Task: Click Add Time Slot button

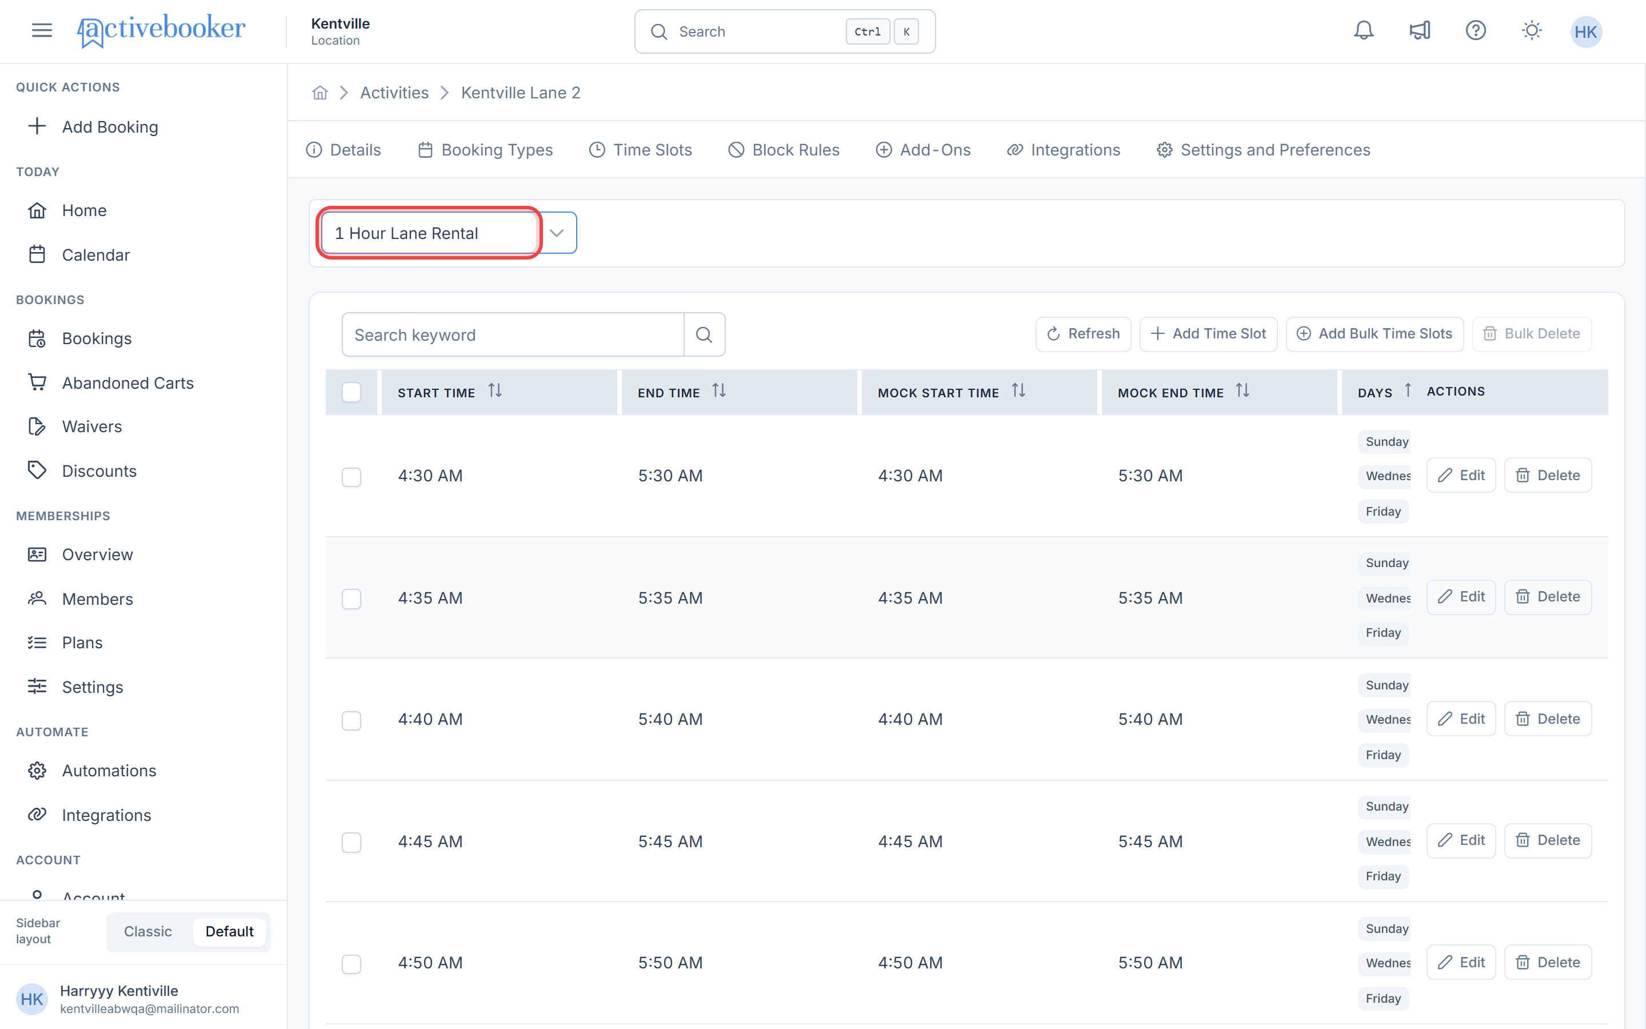Action: [x=1208, y=333]
